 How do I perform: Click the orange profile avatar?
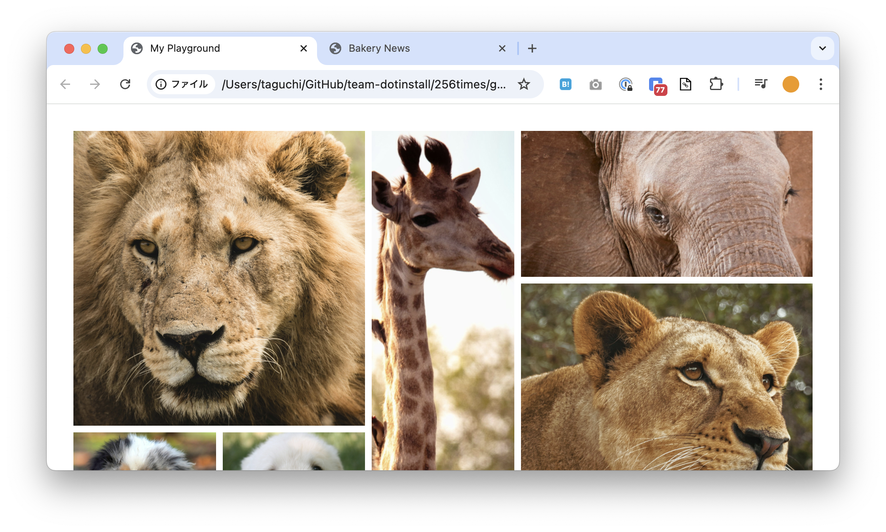(790, 84)
